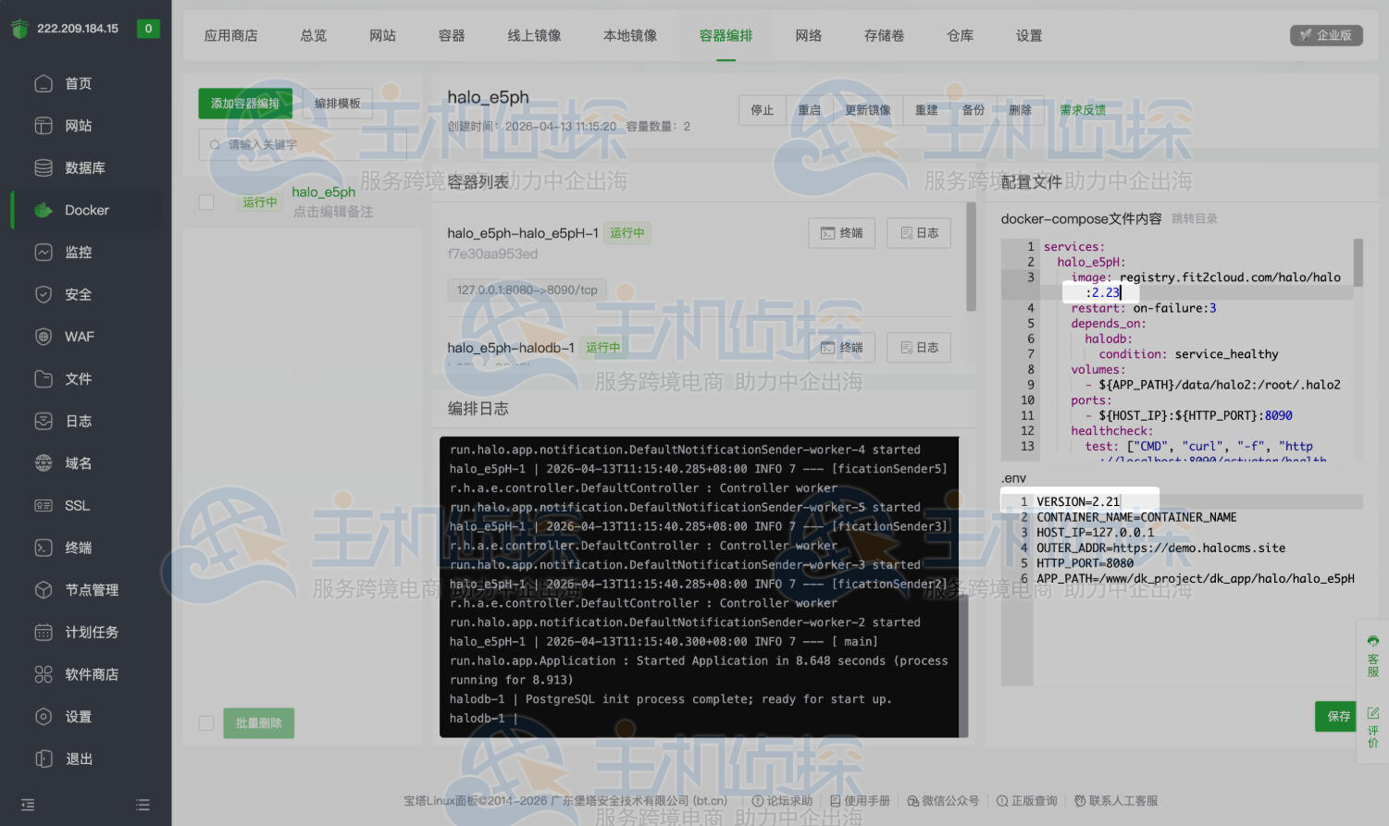Open the sidebar 终端 page
1389x826 pixels.
click(x=79, y=549)
